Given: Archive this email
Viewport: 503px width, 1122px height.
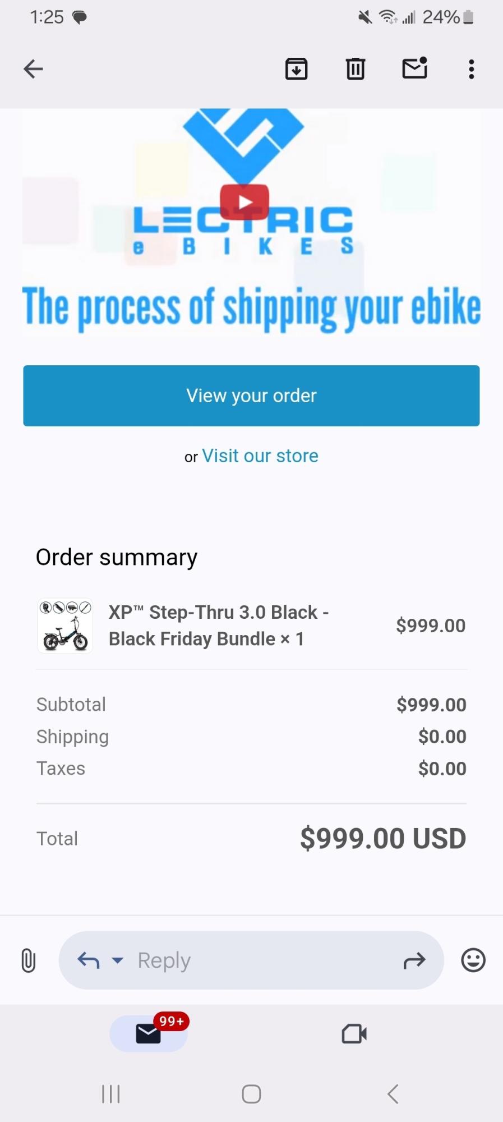Looking at the screenshot, I should click(x=296, y=69).
